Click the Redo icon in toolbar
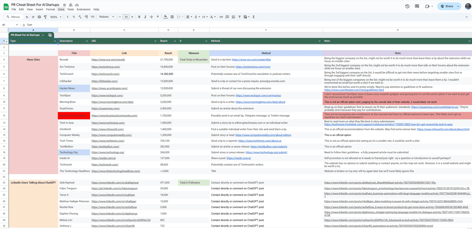 33,17
